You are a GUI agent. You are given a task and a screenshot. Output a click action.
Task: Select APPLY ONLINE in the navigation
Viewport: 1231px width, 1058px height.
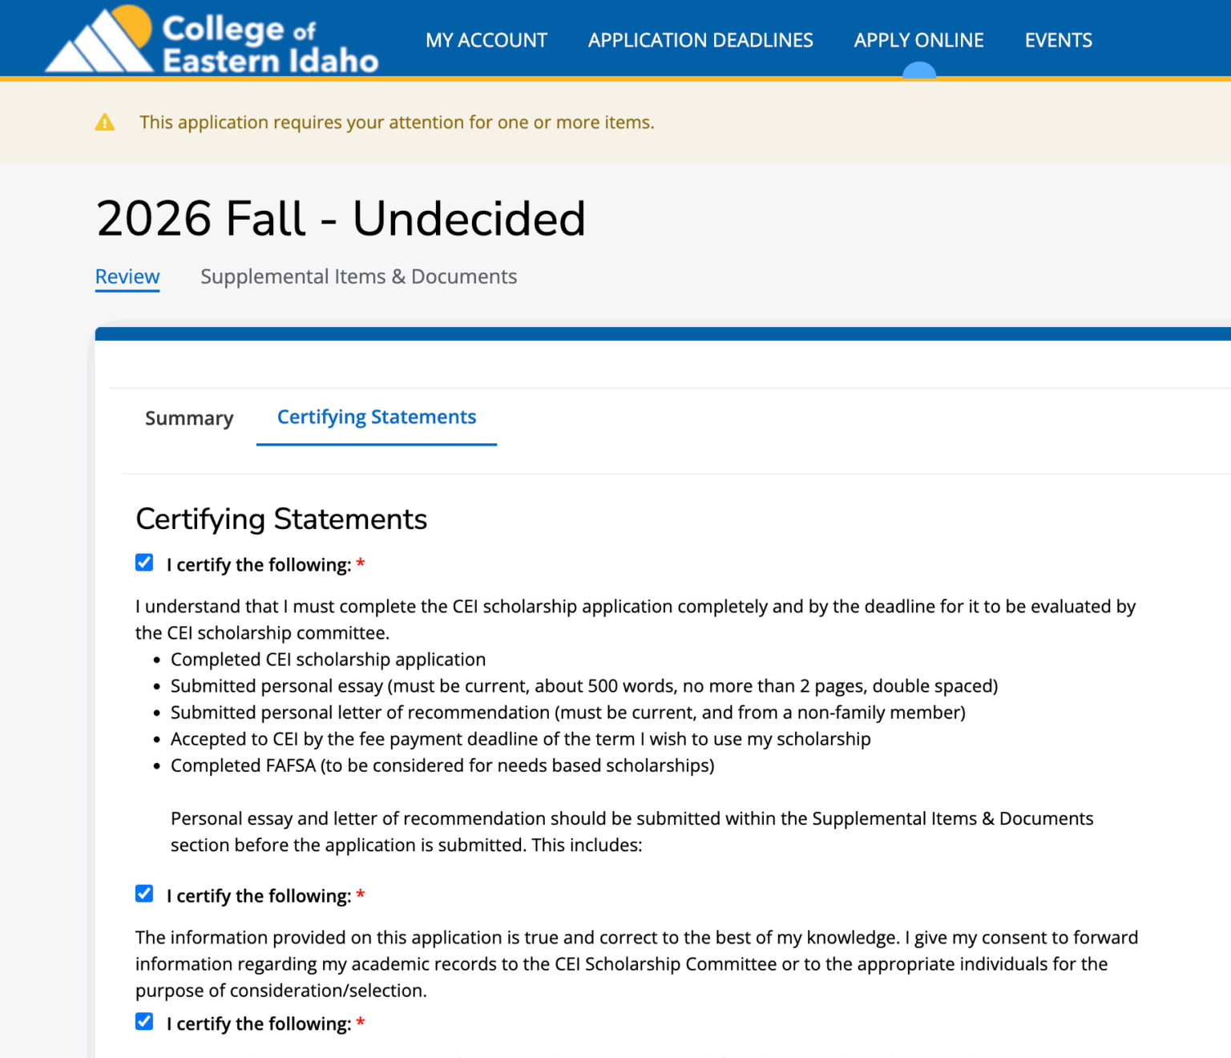(918, 40)
